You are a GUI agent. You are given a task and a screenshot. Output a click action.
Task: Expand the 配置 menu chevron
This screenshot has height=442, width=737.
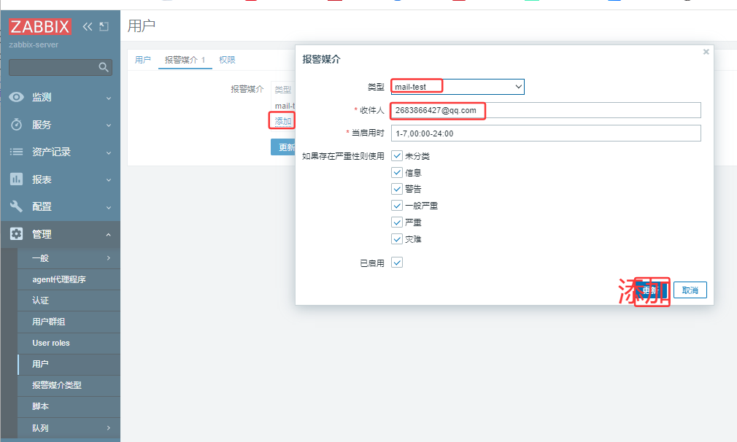click(x=109, y=207)
